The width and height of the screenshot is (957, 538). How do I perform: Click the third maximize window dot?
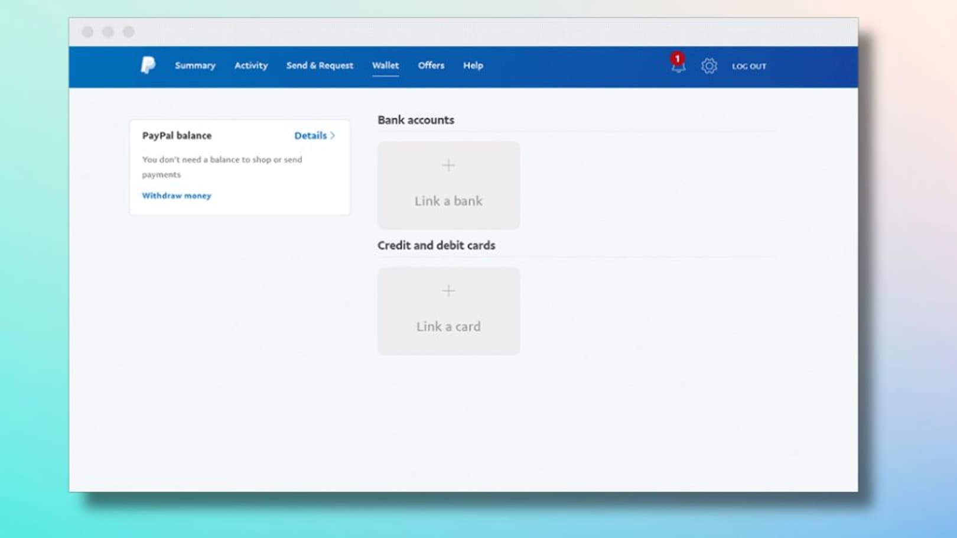click(x=129, y=32)
